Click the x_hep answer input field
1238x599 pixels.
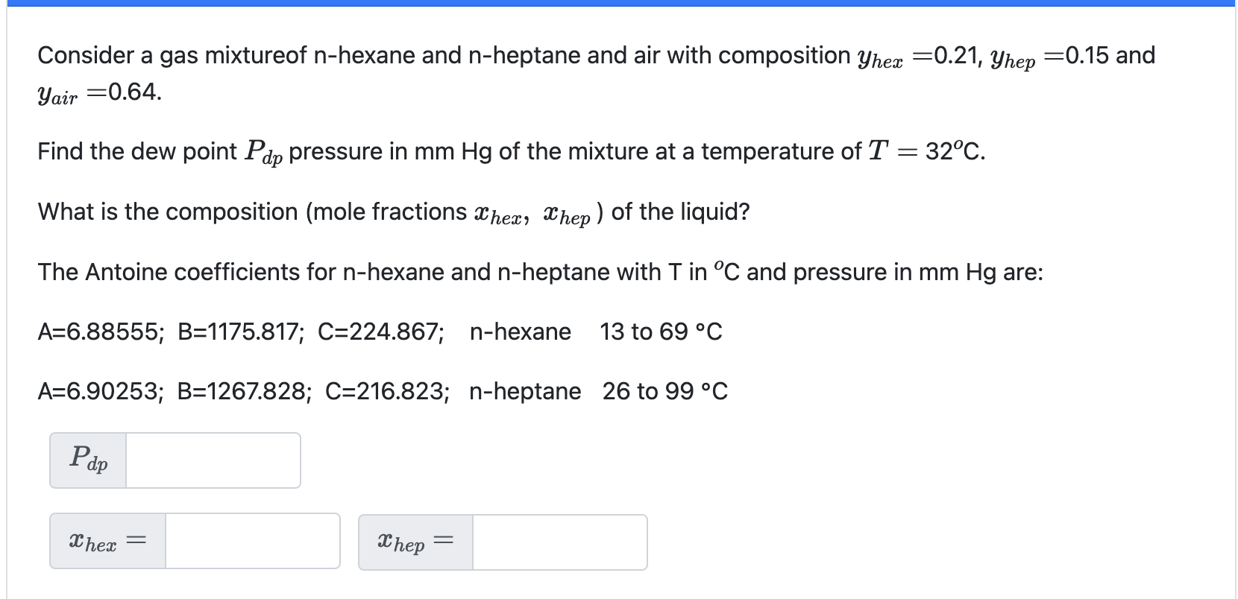coord(559,542)
